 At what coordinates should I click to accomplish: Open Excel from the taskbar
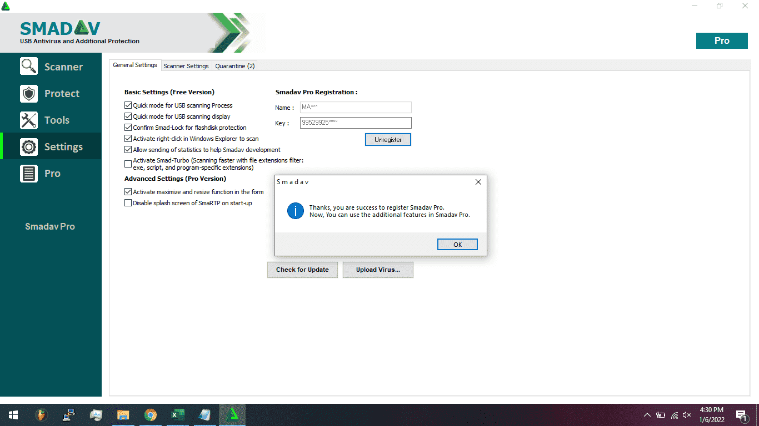coord(178,414)
